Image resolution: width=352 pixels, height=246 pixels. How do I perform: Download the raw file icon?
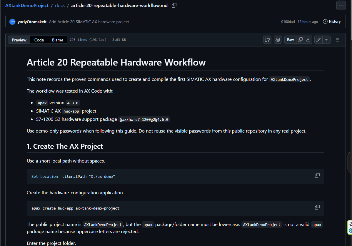coord(308,40)
